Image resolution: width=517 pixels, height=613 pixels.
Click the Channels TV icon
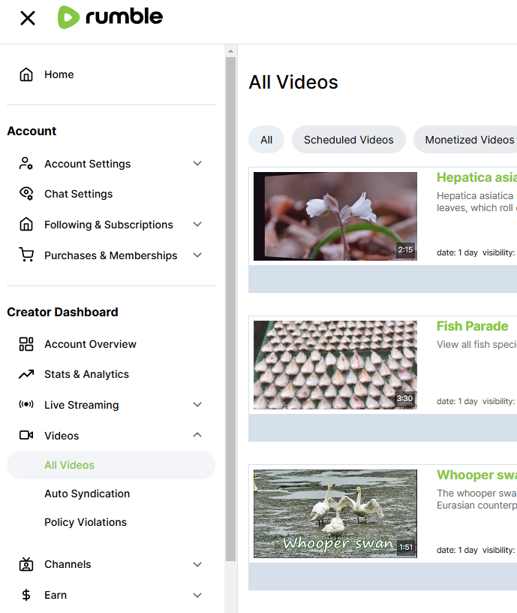pos(26,564)
